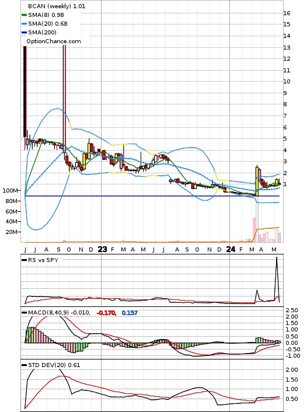Image resolution: width=307 pixels, height=412 pixels.
Task: Click the RS vs SPY spike peak
Action: 277,258
